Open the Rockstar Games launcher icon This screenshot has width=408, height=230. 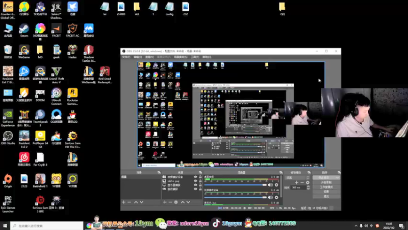(72, 97)
